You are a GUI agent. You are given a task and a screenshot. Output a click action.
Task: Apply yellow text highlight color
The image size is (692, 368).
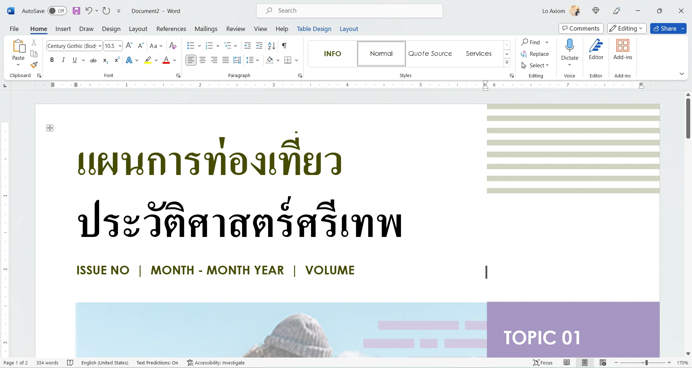coord(148,60)
